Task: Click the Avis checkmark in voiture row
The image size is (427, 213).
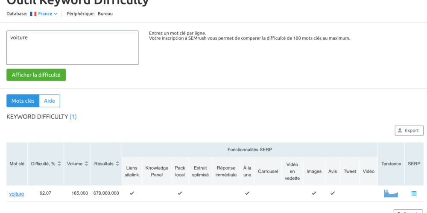Action: tap(332, 193)
